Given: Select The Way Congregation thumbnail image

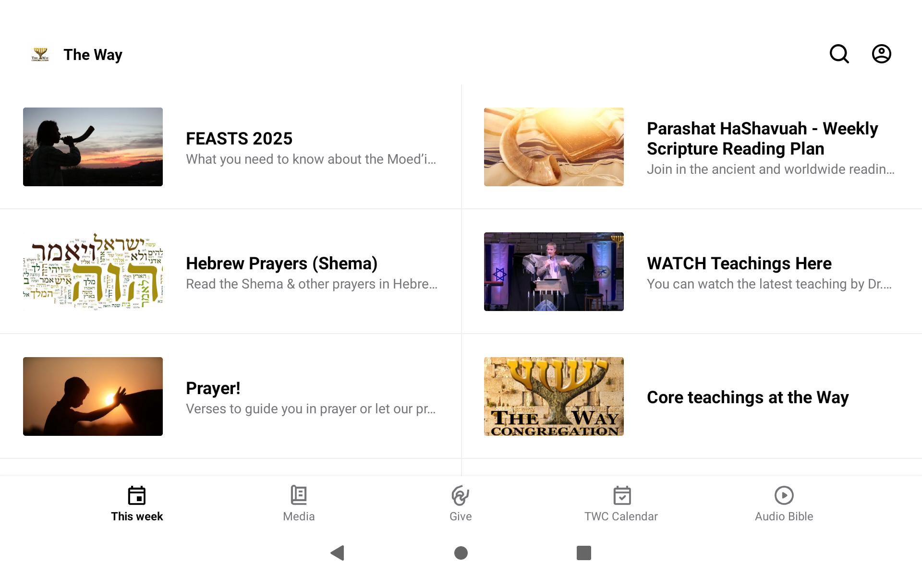Looking at the screenshot, I should coord(554,396).
